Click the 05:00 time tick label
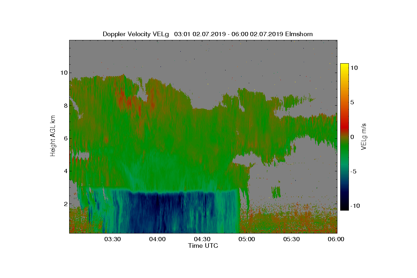The image size is (417, 278). tap(247, 239)
